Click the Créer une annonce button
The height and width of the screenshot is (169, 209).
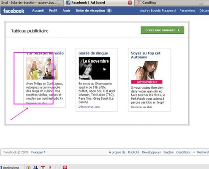click(163, 30)
